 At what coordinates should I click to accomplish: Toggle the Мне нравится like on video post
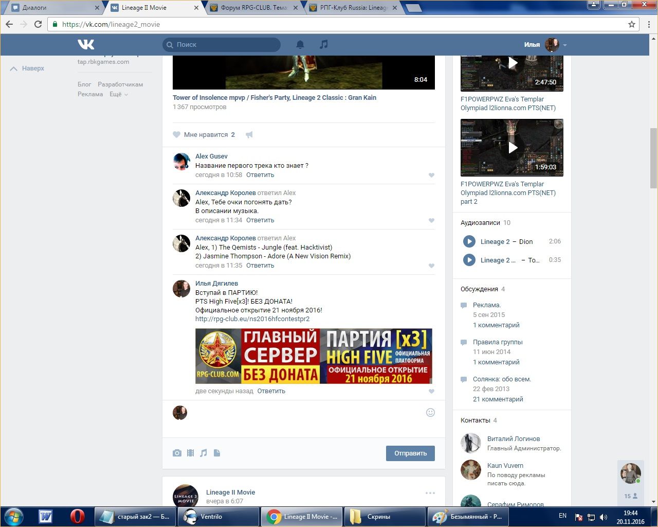click(x=204, y=135)
